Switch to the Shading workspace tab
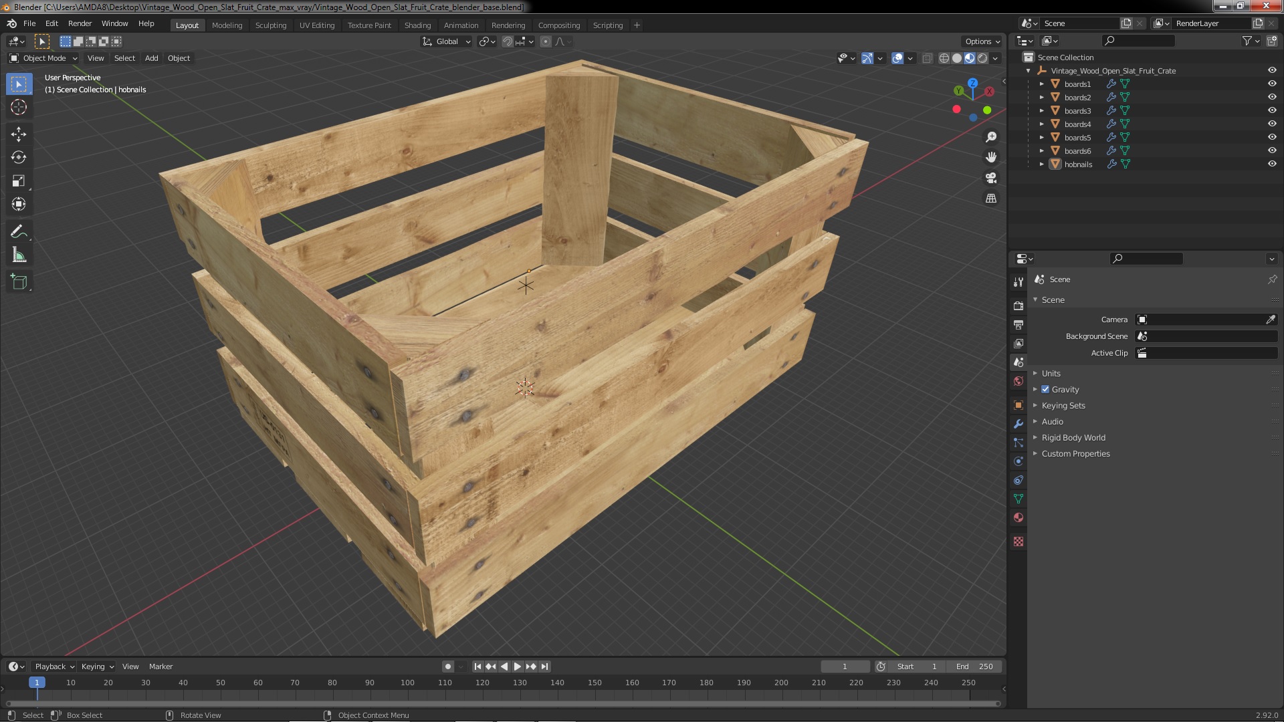The image size is (1284, 722). click(x=417, y=25)
